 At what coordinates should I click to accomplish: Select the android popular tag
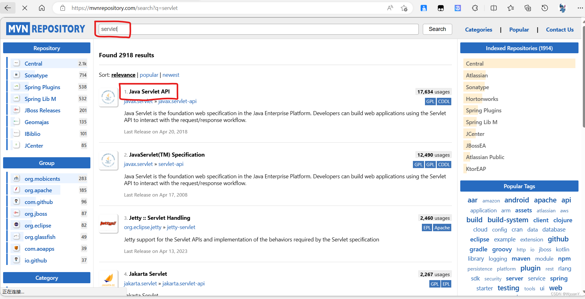pos(517,200)
